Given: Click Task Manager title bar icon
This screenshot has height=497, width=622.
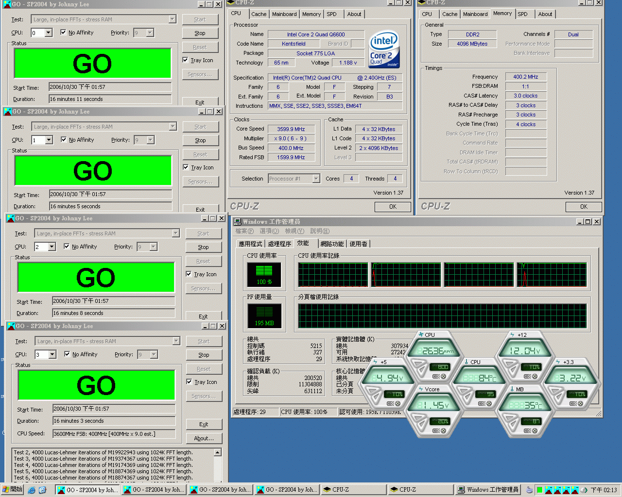Looking at the screenshot, I should pyautogui.click(x=237, y=222).
